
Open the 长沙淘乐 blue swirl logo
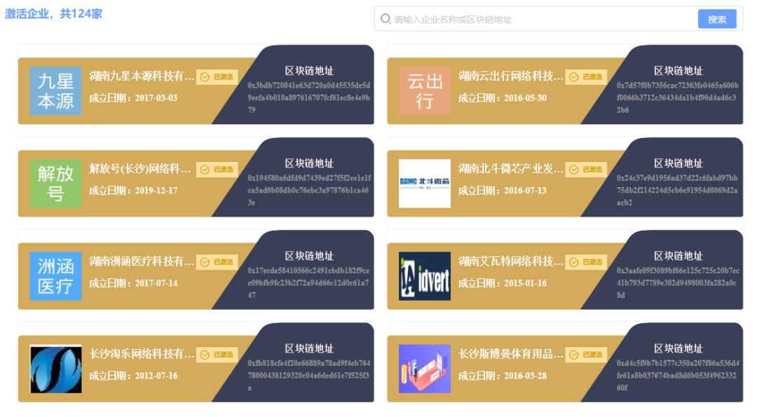[x=55, y=369]
